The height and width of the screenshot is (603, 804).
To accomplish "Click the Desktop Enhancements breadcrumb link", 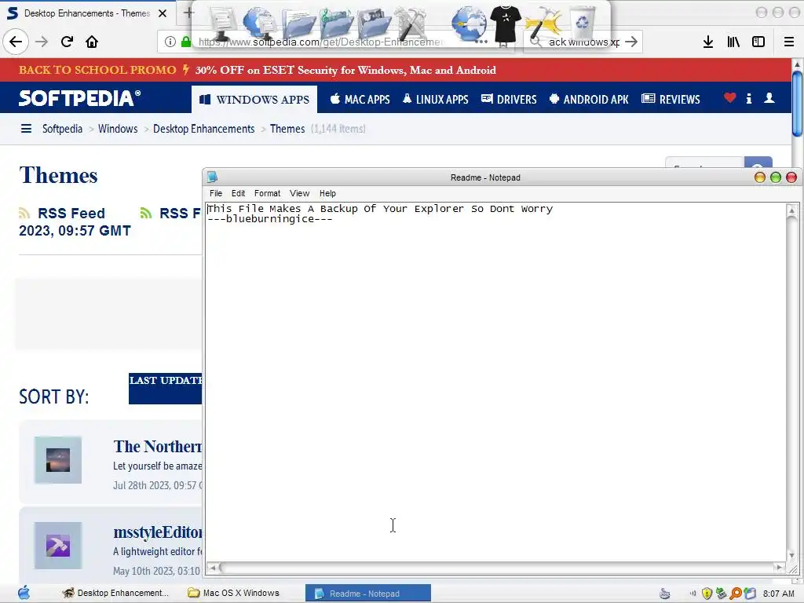I will point(203,129).
